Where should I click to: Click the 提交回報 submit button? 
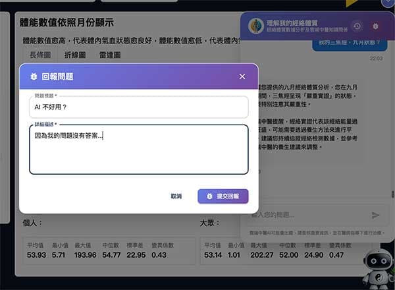point(223,196)
